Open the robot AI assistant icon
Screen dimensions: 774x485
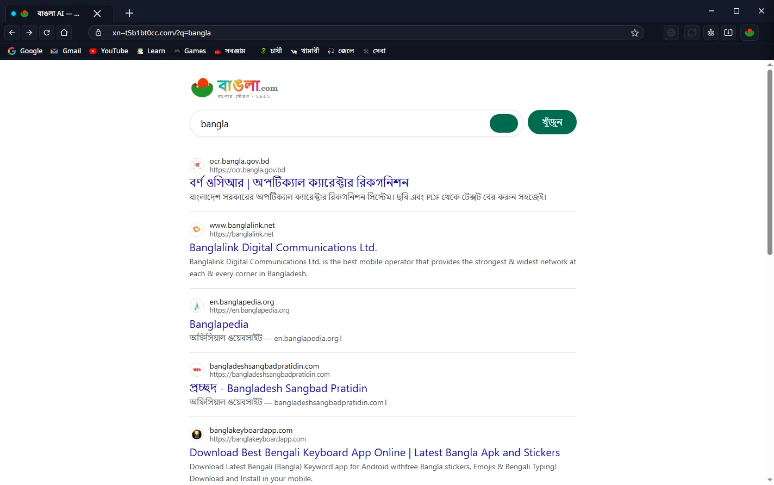pyautogui.click(x=711, y=33)
